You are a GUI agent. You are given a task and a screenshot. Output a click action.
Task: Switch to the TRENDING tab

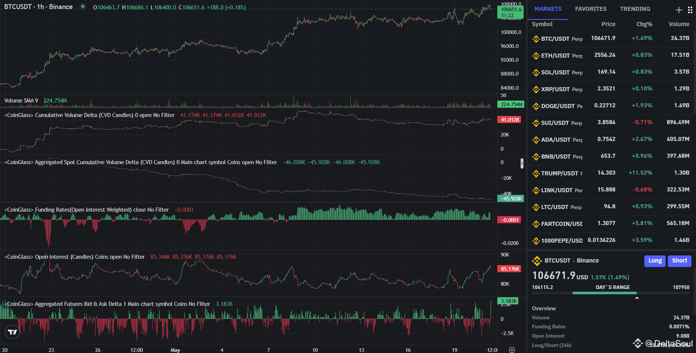pyautogui.click(x=635, y=9)
